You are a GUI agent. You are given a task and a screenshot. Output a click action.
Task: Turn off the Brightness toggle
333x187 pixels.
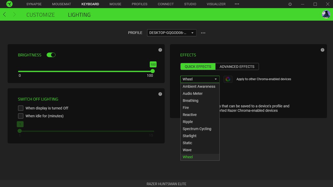[51, 55]
